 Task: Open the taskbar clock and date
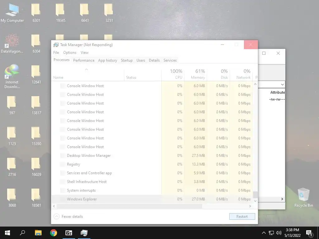tap(292, 233)
